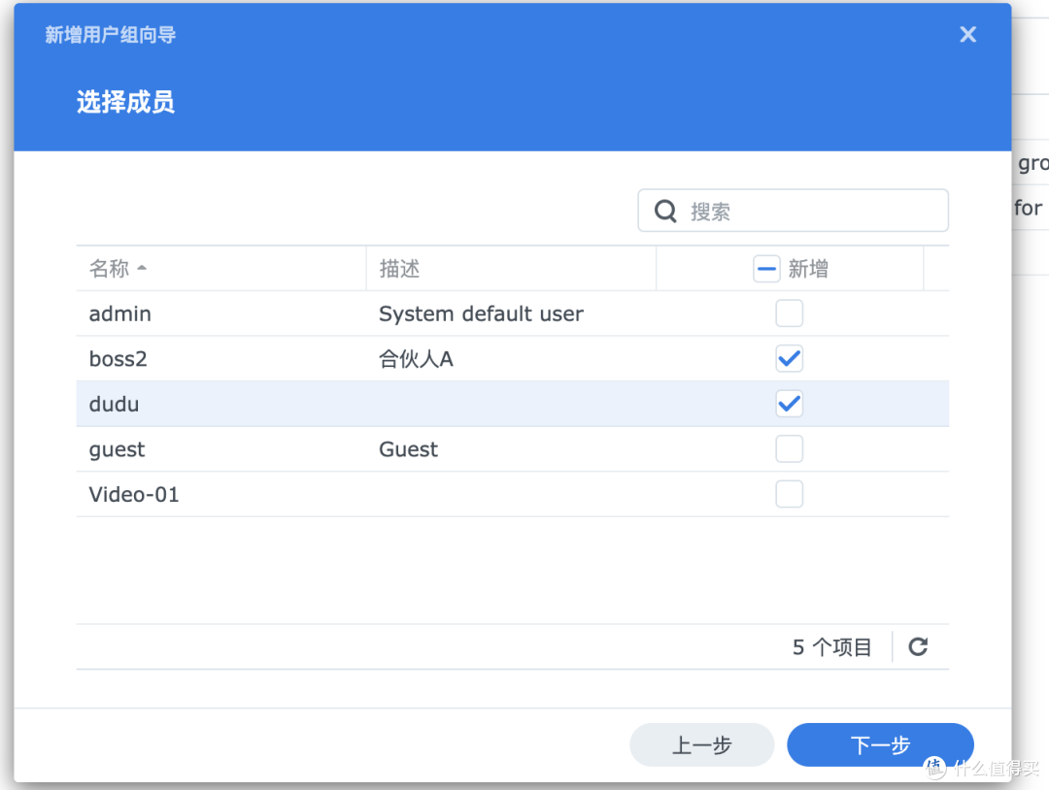The height and width of the screenshot is (790, 1049).
Task: Close the new user group wizard
Action: pyautogui.click(x=967, y=34)
